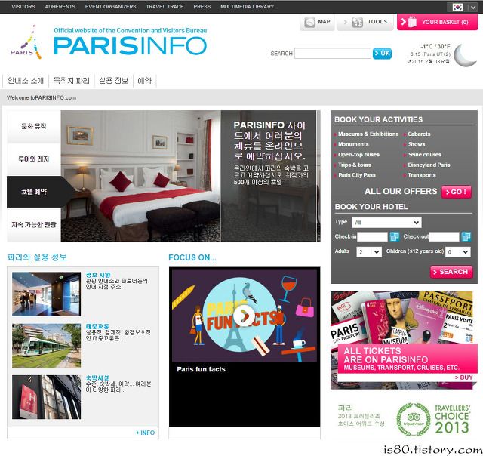483x456 pixels.
Task: Click the Check-out date field
Action: pos(444,236)
